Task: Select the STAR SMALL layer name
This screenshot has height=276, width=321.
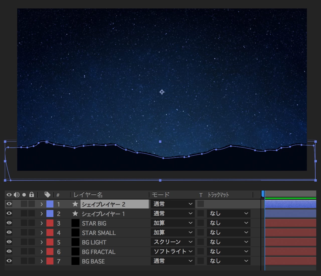Action: click(99, 233)
